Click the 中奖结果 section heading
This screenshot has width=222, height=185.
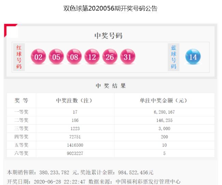point(111,86)
